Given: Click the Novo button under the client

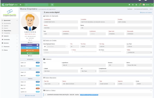Looking at the screenshot, I should [30, 56].
